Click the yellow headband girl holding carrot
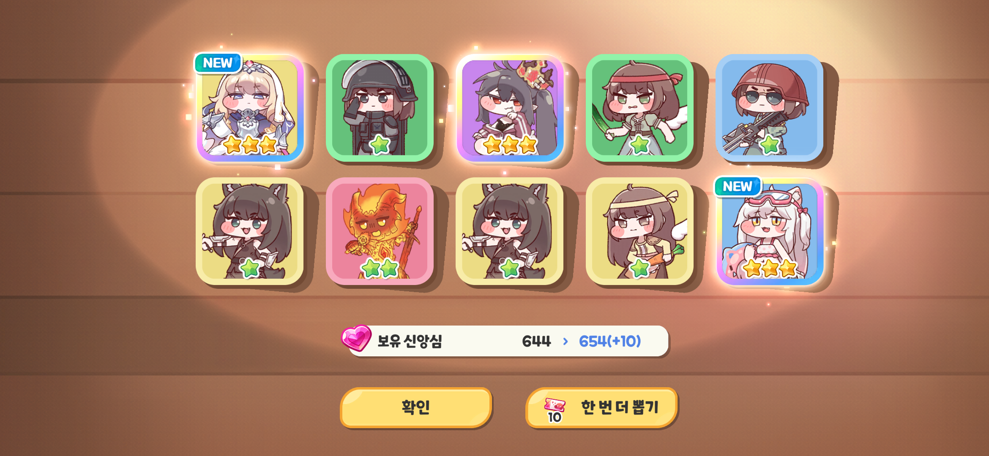This screenshot has width=989, height=456. (x=639, y=231)
